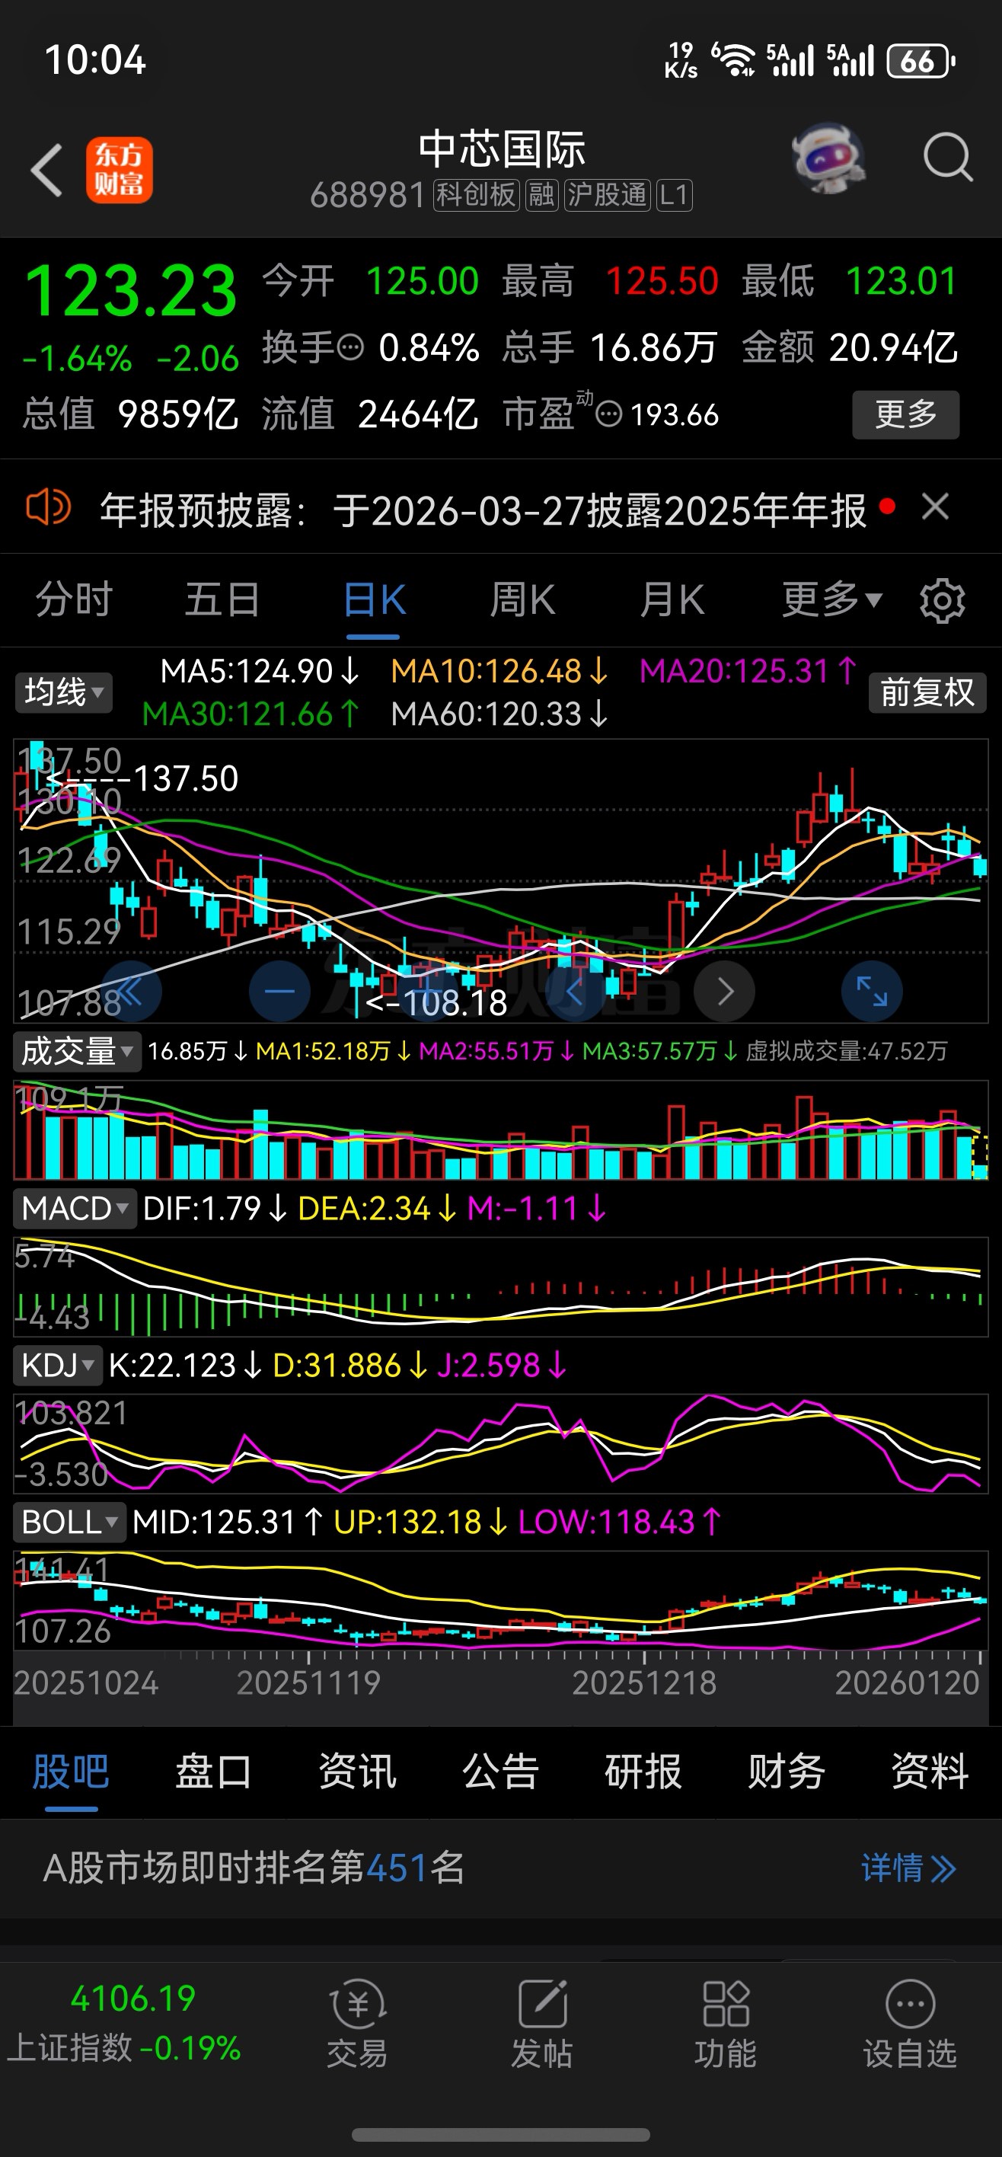This screenshot has height=2157, width=1002.
Task: Open the robot assistant avatar
Action: tap(828, 158)
